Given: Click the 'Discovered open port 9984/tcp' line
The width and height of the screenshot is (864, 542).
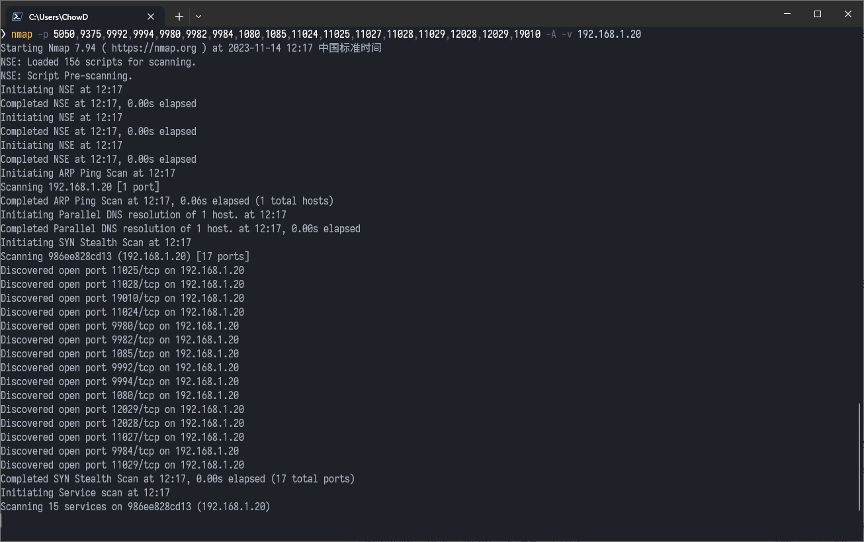Looking at the screenshot, I should (120, 451).
